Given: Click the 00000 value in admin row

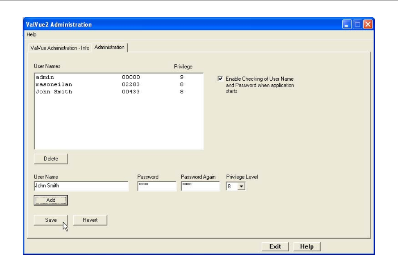Looking at the screenshot, I should pyautogui.click(x=131, y=77).
